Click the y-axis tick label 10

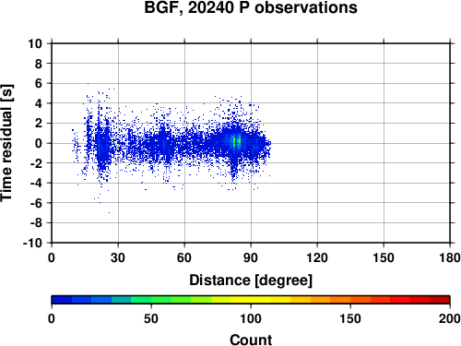pos(35,43)
